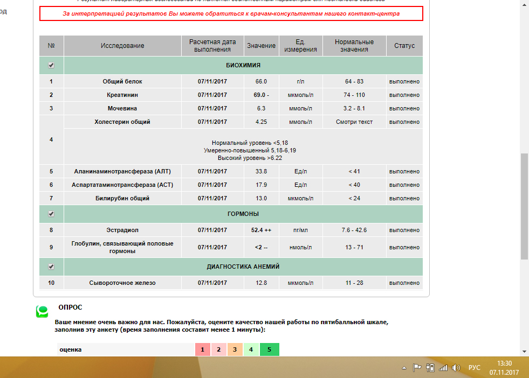Screen dimensions: 529x378
Task: Click the volume speaker tray icon
Action: [x=456, y=368]
